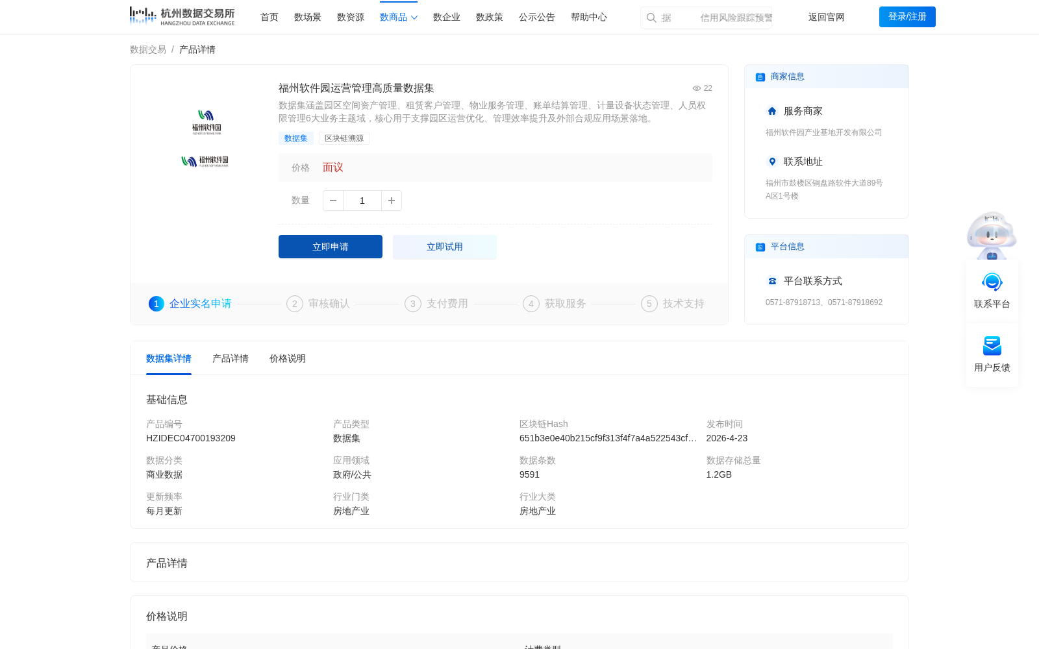Image resolution: width=1039 pixels, height=649 pixels.
Task: Click the plus quantity button
Action: pos(392,201)
